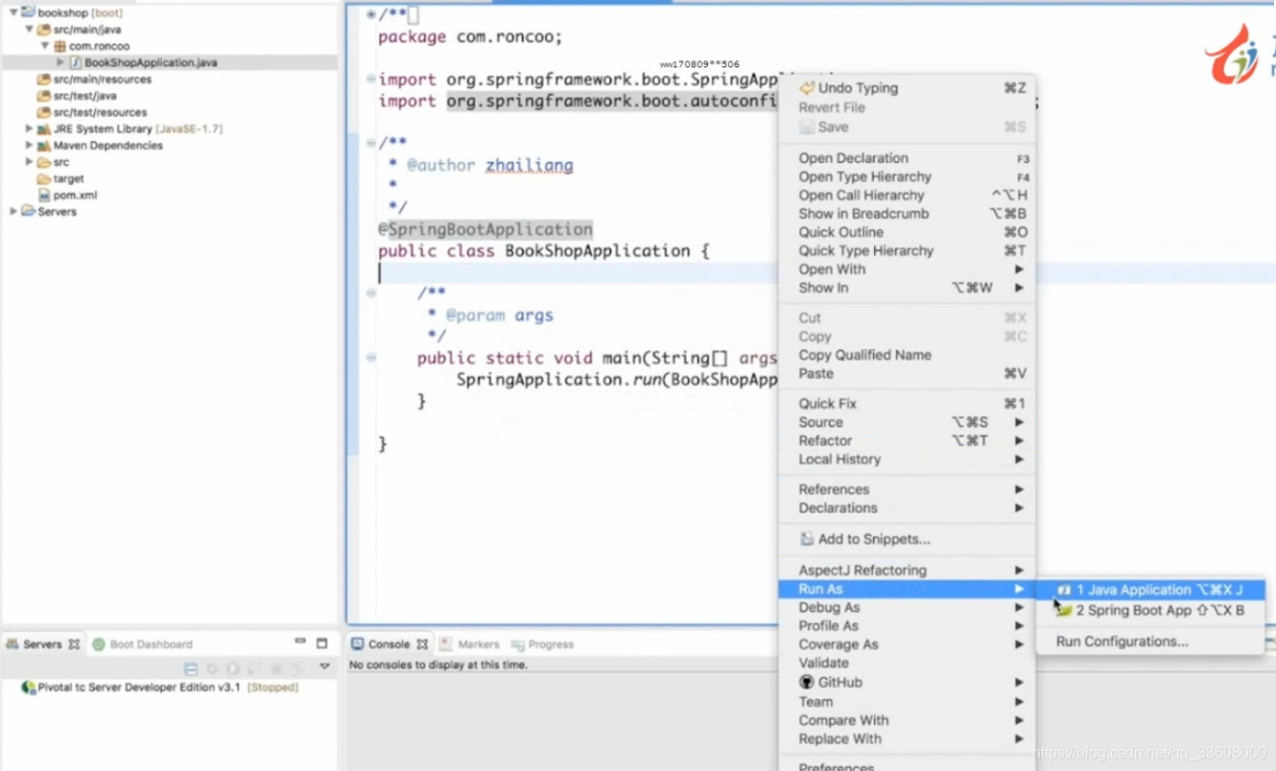Expand the JRE System Library node

click(x=29, y=128)
